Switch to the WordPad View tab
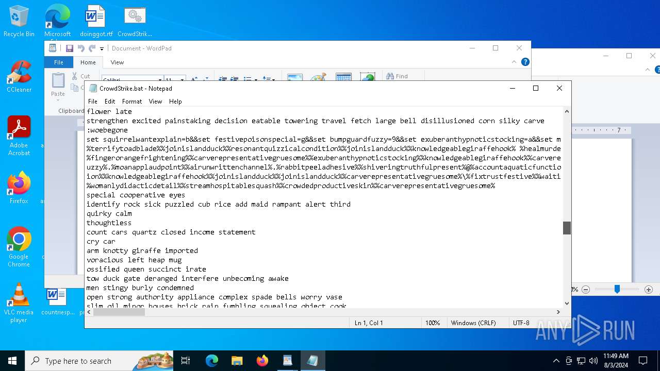Image resolution: width=660 pixels, height=371 pixels. [118, 62]
